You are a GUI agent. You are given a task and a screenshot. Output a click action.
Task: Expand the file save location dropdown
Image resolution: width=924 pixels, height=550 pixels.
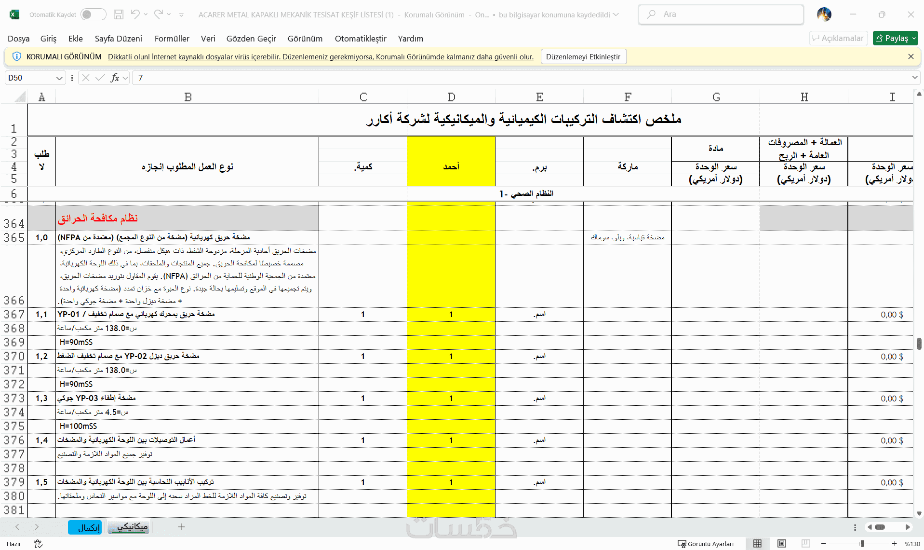point(616,14)
